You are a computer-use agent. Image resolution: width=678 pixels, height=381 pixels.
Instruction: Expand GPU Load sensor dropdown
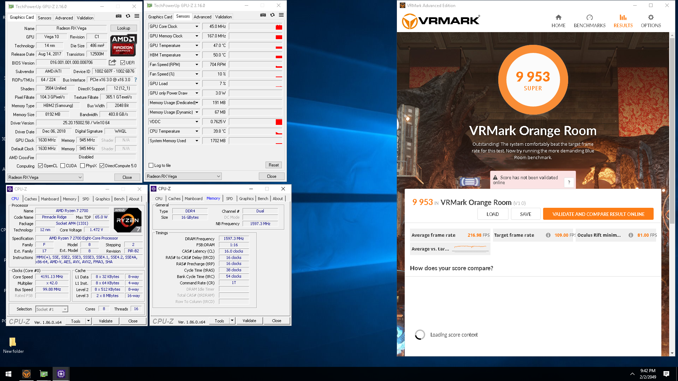[x=197, y=84]
